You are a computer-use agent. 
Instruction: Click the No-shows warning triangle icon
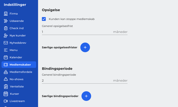pos(6,79)
